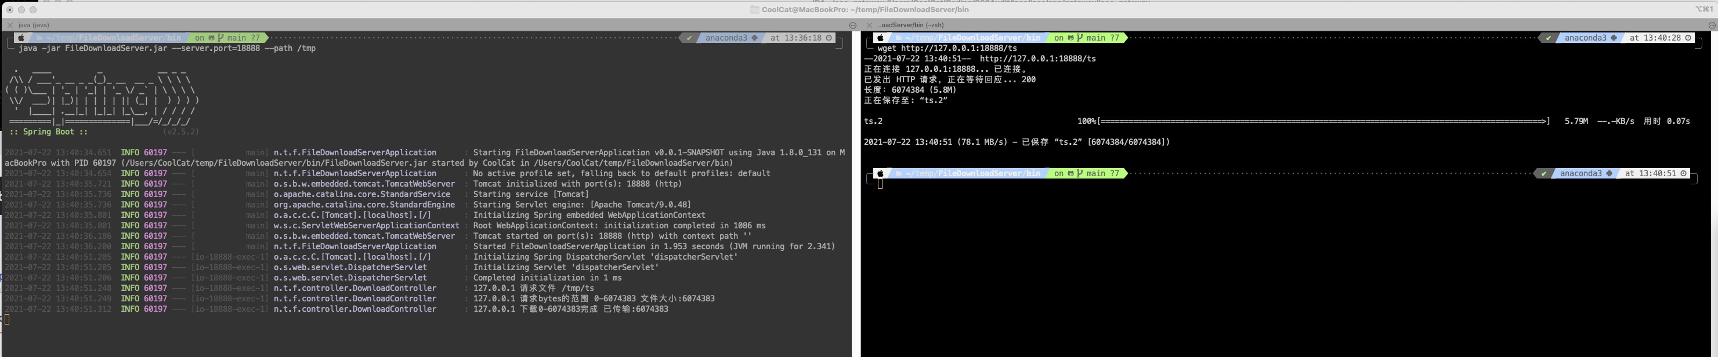Click the '正在保存至: “ts.2”' line
This screenshot has width=1718, height=357.
(x=906, y=101)
